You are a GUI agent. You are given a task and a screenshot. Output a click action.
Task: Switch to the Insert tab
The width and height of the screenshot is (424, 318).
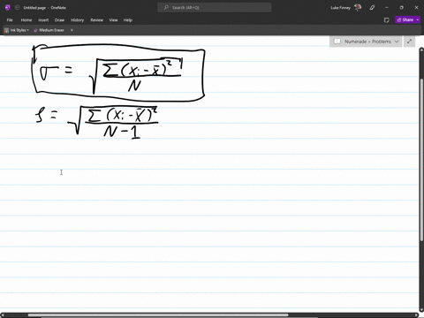[43, 20]
